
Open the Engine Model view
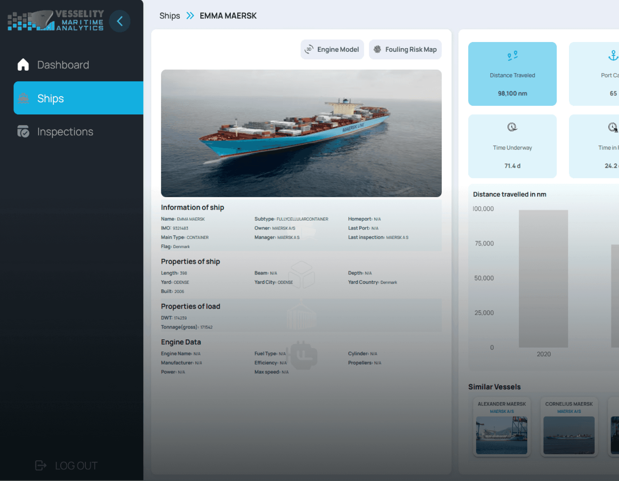tap(332, 50)
